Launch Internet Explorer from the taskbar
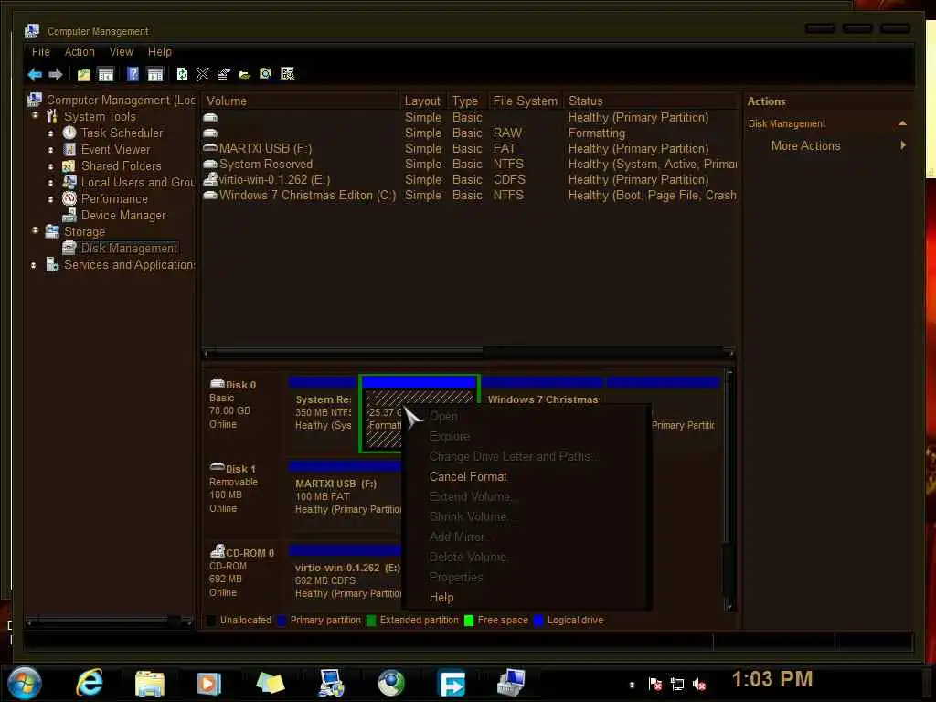The height and width of the screenshot is (702, 936). coord(90,682)
